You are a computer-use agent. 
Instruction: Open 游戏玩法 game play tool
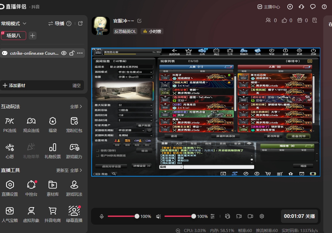click(x=74, y=189)
